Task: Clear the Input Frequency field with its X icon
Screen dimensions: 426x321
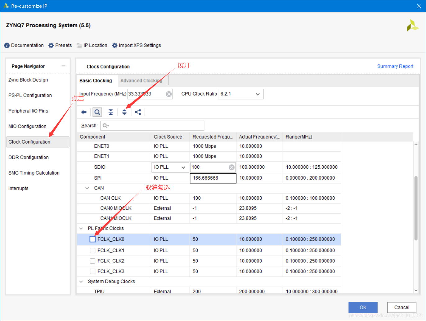Action: coord(169,94)
